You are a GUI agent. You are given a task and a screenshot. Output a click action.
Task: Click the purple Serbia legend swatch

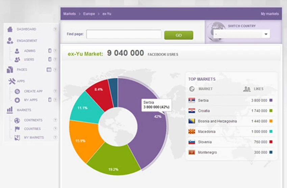271,100
